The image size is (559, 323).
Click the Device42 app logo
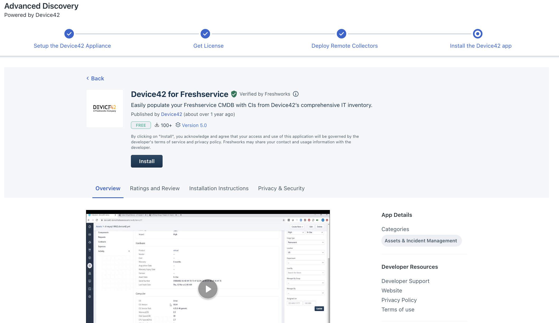point(105,109)
